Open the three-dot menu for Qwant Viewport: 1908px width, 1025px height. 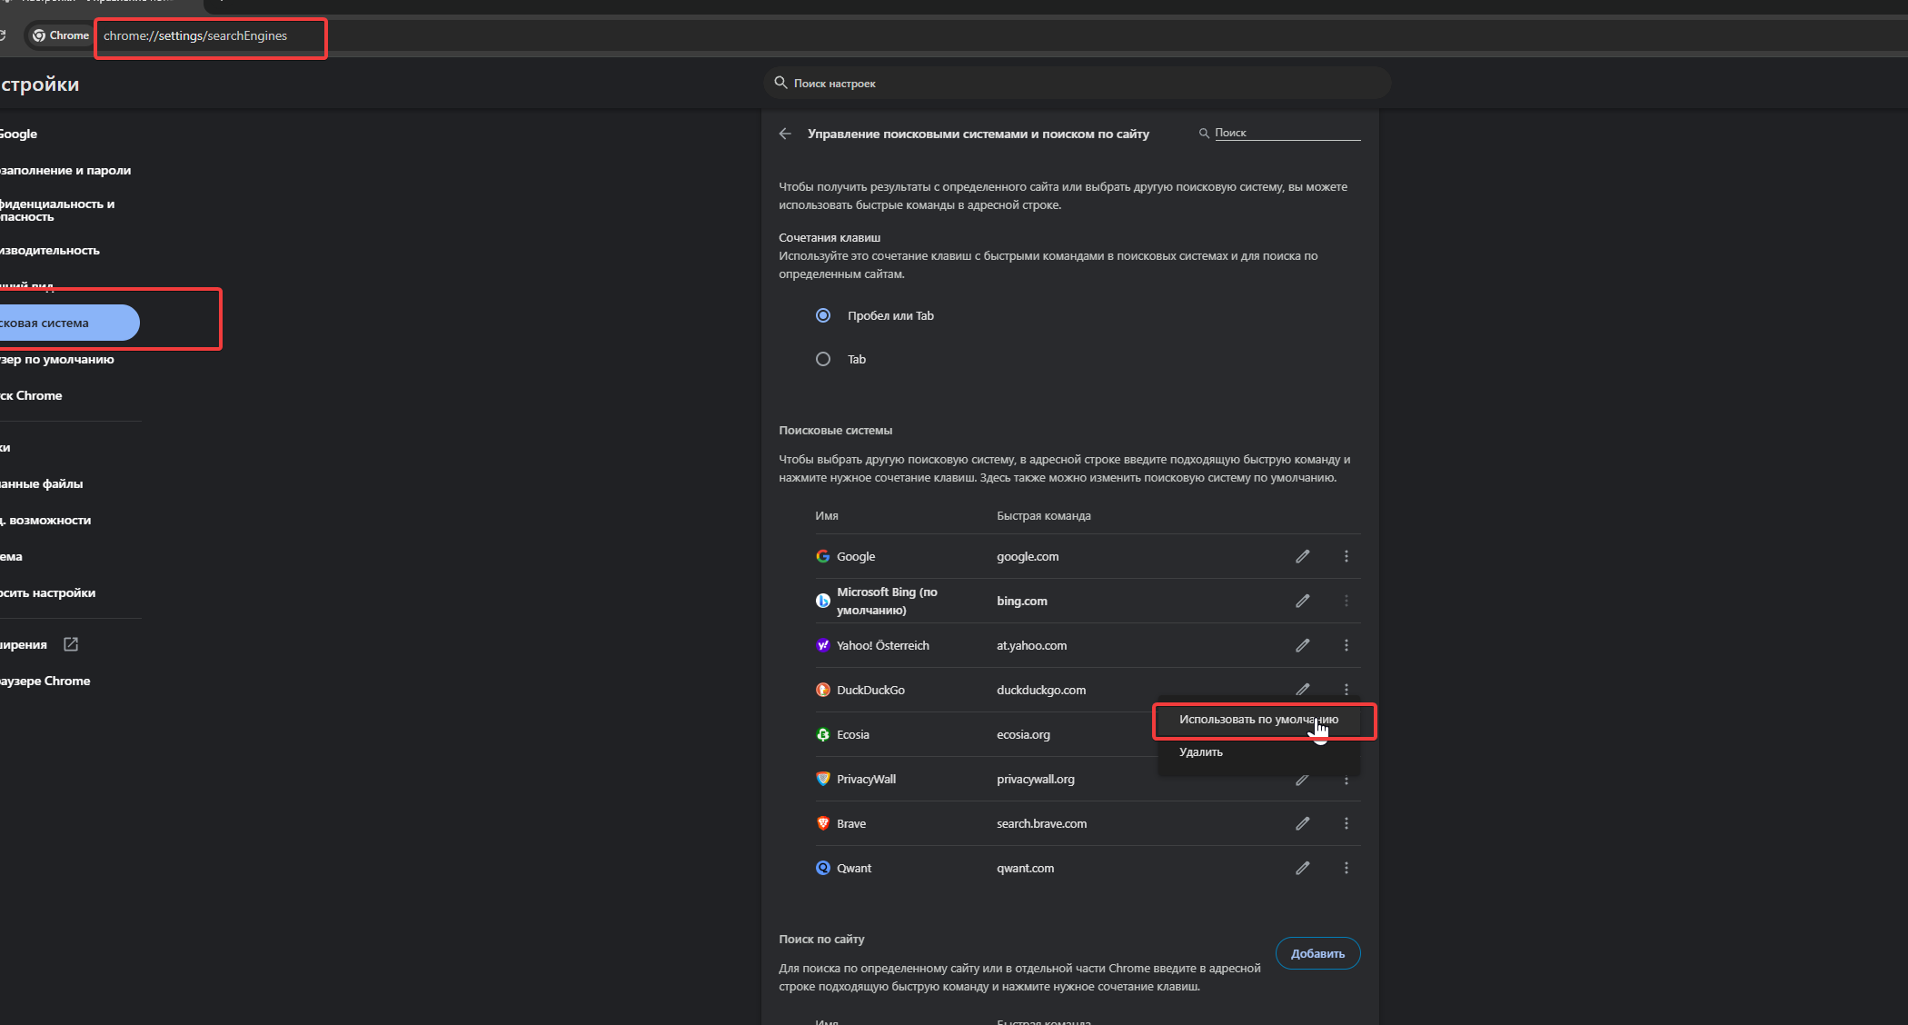pos(1346,868)
